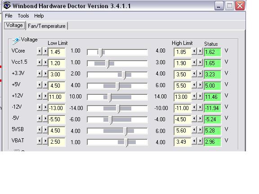This screenshot has height=194, width=259.
Task: Open the Help menu
Action: click(39, 16)
